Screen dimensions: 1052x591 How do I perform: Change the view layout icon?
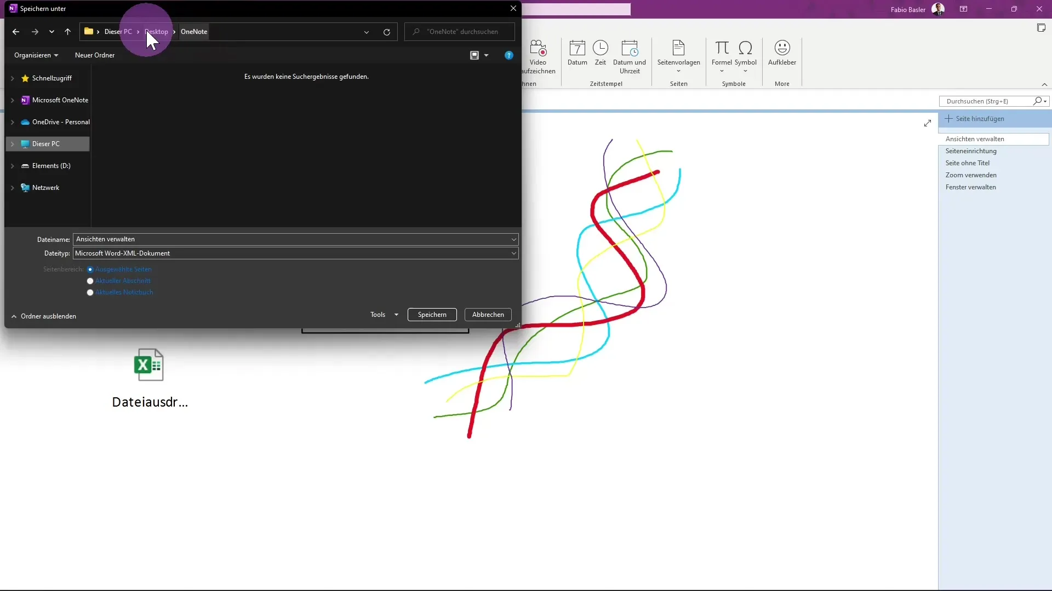click(474, 55)
